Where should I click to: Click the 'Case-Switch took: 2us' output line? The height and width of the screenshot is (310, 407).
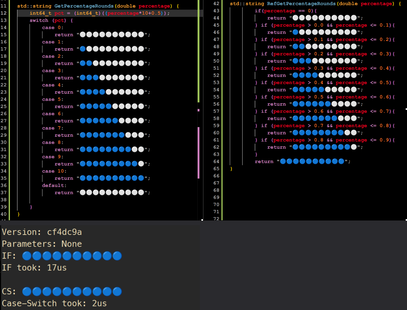coord(54,303)
